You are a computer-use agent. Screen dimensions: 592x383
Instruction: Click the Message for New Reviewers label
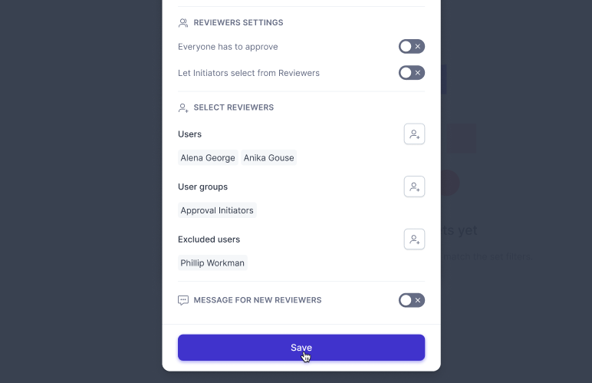258,300
